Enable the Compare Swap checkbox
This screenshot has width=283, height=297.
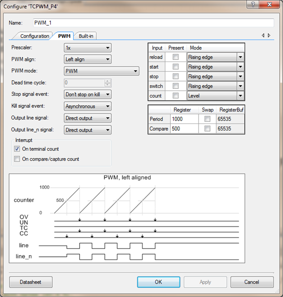click(208, 129)
